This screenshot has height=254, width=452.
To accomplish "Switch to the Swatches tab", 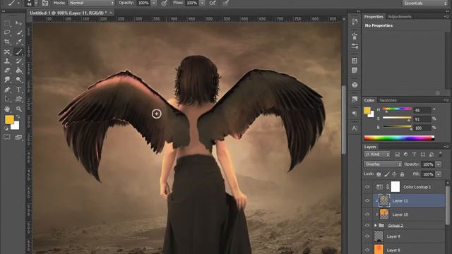I will 388,100.
